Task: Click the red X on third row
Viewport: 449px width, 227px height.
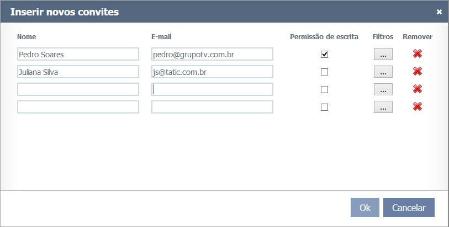Action: coord(418,89)
